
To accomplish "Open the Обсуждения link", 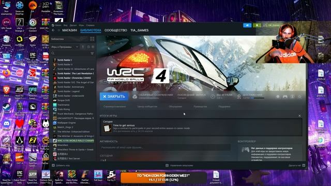I will (x=175, y=106).
